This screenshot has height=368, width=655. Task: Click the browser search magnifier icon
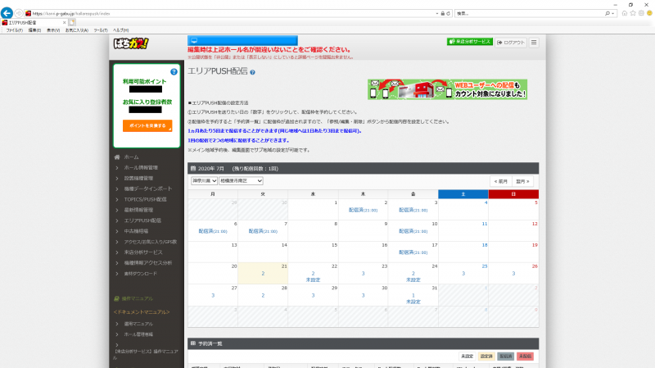[608, 13]
